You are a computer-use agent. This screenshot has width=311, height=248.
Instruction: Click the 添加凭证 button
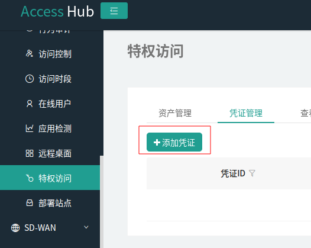point(174,142)
